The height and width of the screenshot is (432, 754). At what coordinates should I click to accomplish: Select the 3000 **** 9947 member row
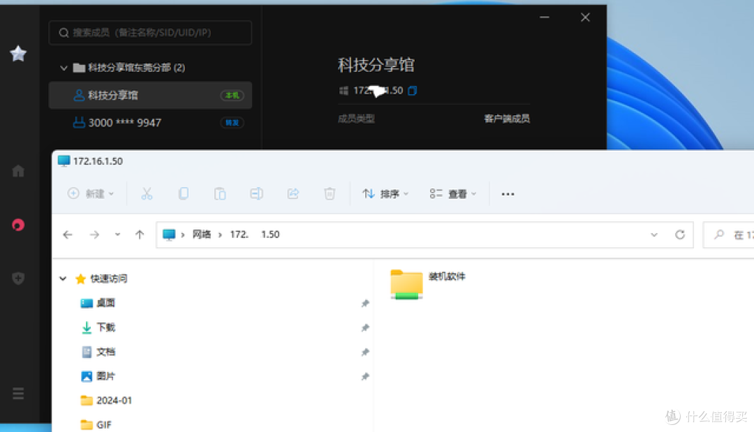click(150, 123)
